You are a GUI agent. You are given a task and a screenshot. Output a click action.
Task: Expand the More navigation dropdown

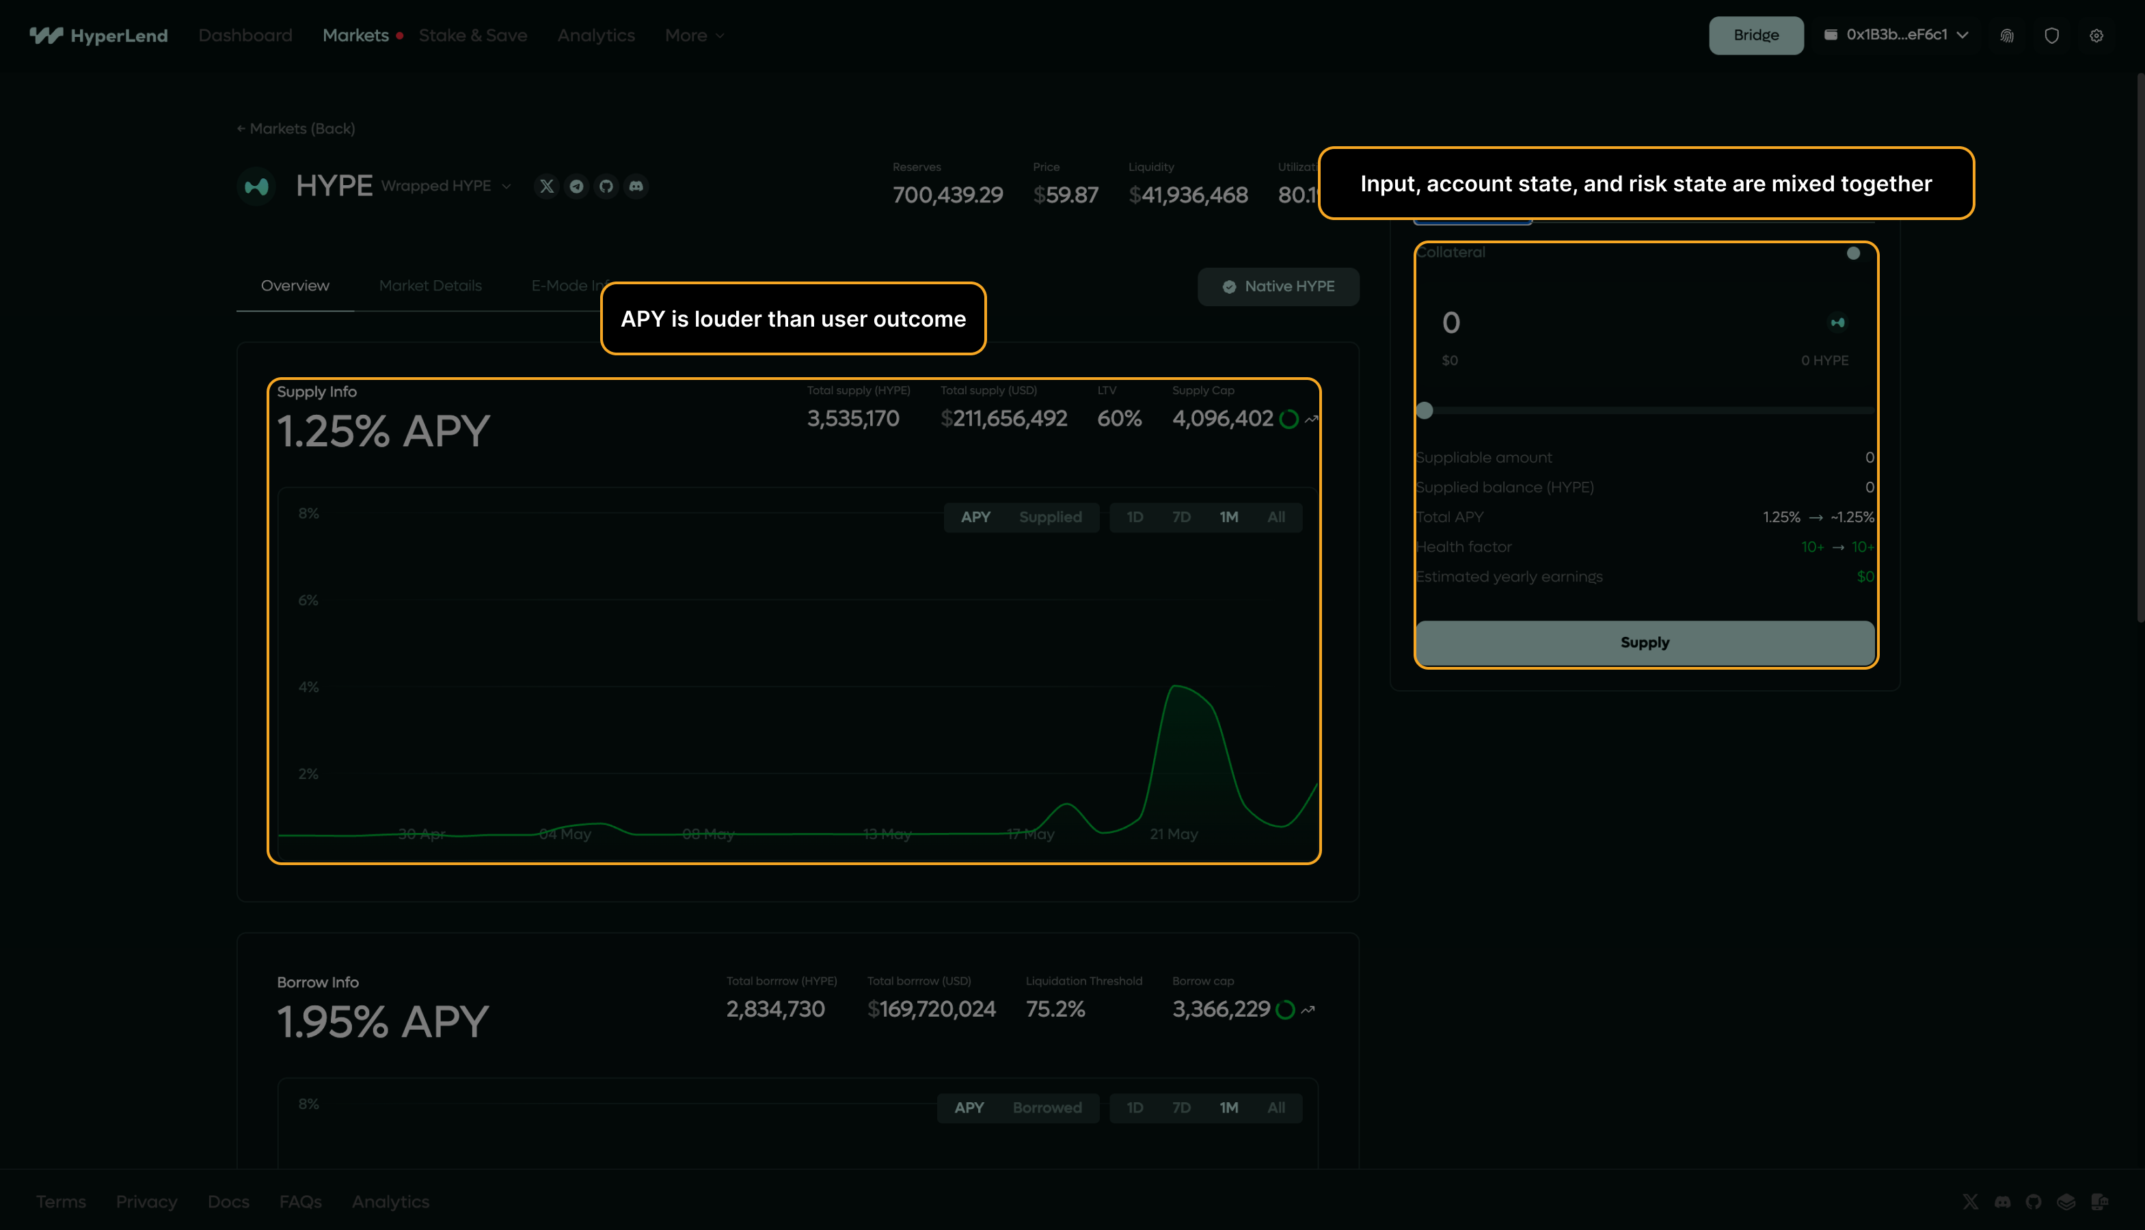694,36
